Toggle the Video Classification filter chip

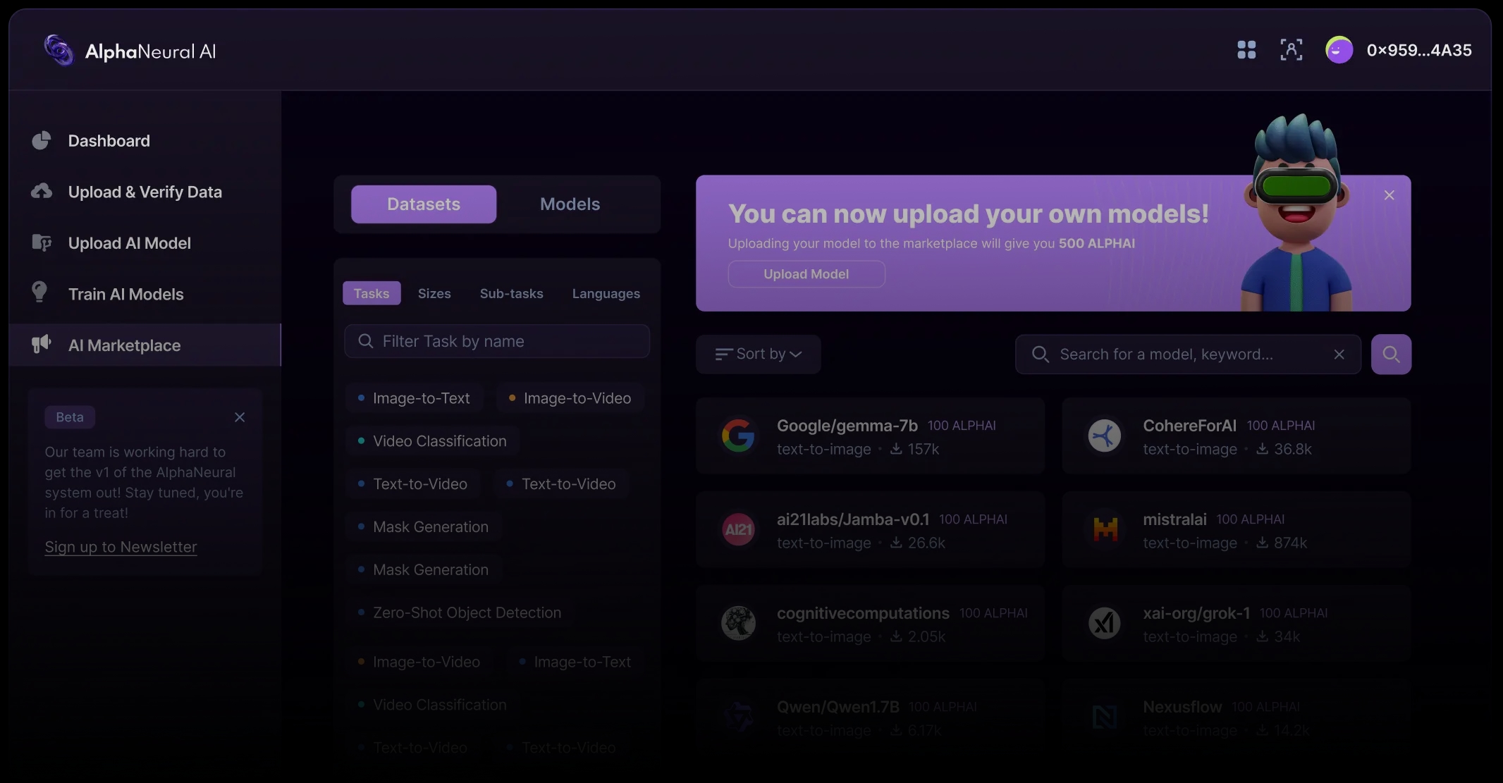coord(432,440)
